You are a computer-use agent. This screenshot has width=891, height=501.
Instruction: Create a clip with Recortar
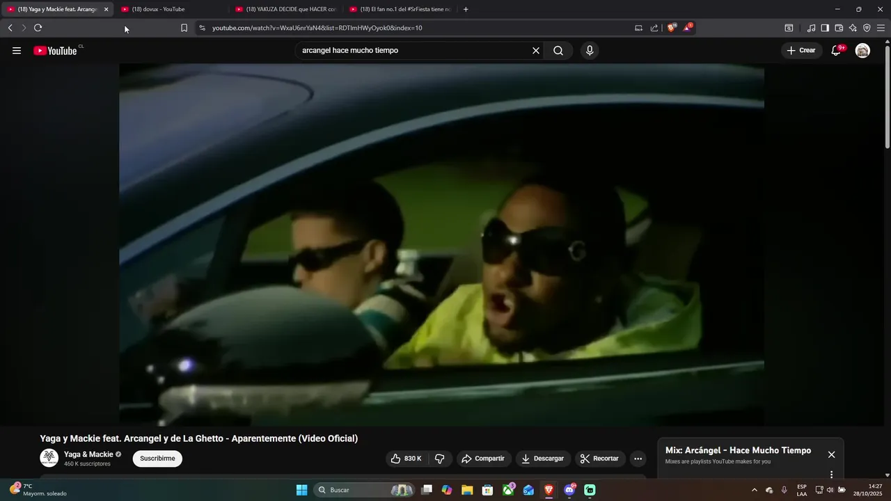(600, 459)
